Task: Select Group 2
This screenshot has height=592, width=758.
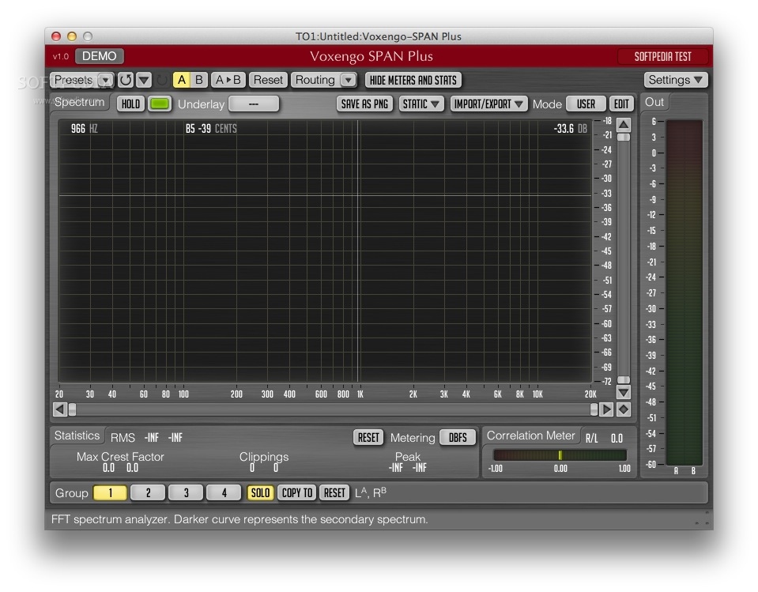Action: (148, 493)
